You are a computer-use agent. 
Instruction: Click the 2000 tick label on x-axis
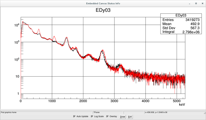tap(83, 101)
